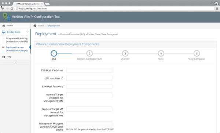Click the Horizon View logo icon

7,17
